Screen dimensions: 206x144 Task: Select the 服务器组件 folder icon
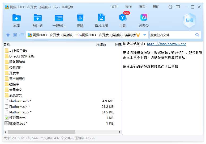point(7,62)
